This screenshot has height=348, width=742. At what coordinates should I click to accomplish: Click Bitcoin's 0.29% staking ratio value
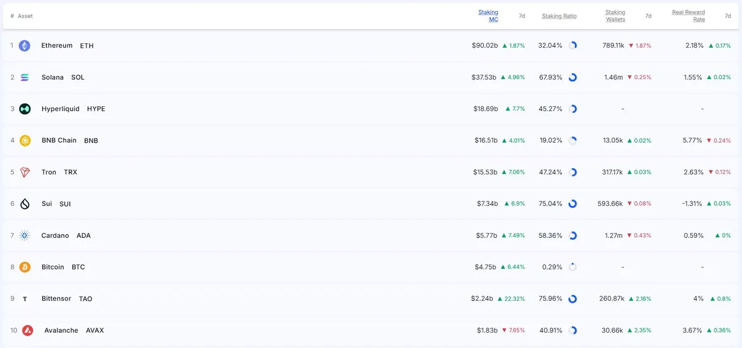tap(552, 267)
